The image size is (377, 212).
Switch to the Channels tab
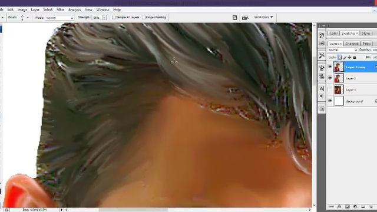(x=352, y=44)
